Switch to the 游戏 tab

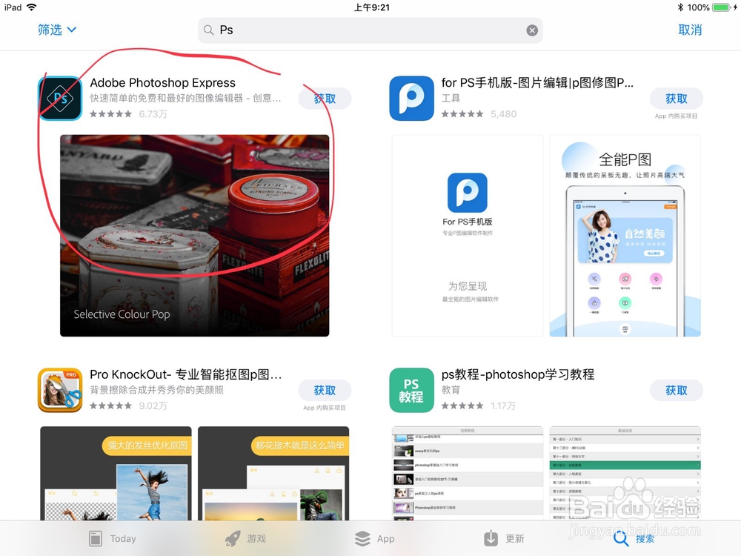(x=245, y=538)
